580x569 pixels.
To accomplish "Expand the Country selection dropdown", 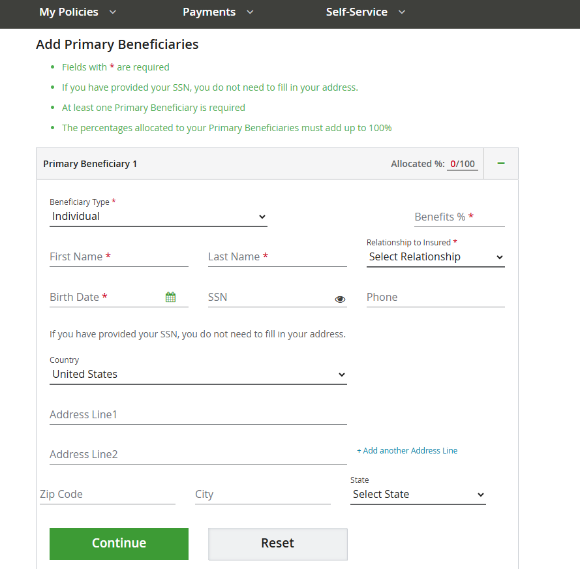I will coord(198,375).
